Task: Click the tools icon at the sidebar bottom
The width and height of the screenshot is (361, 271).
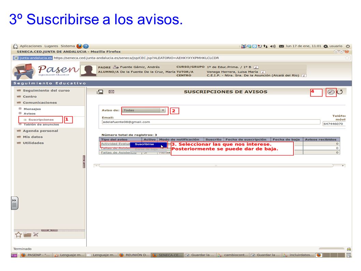Action: click(36, 235)
